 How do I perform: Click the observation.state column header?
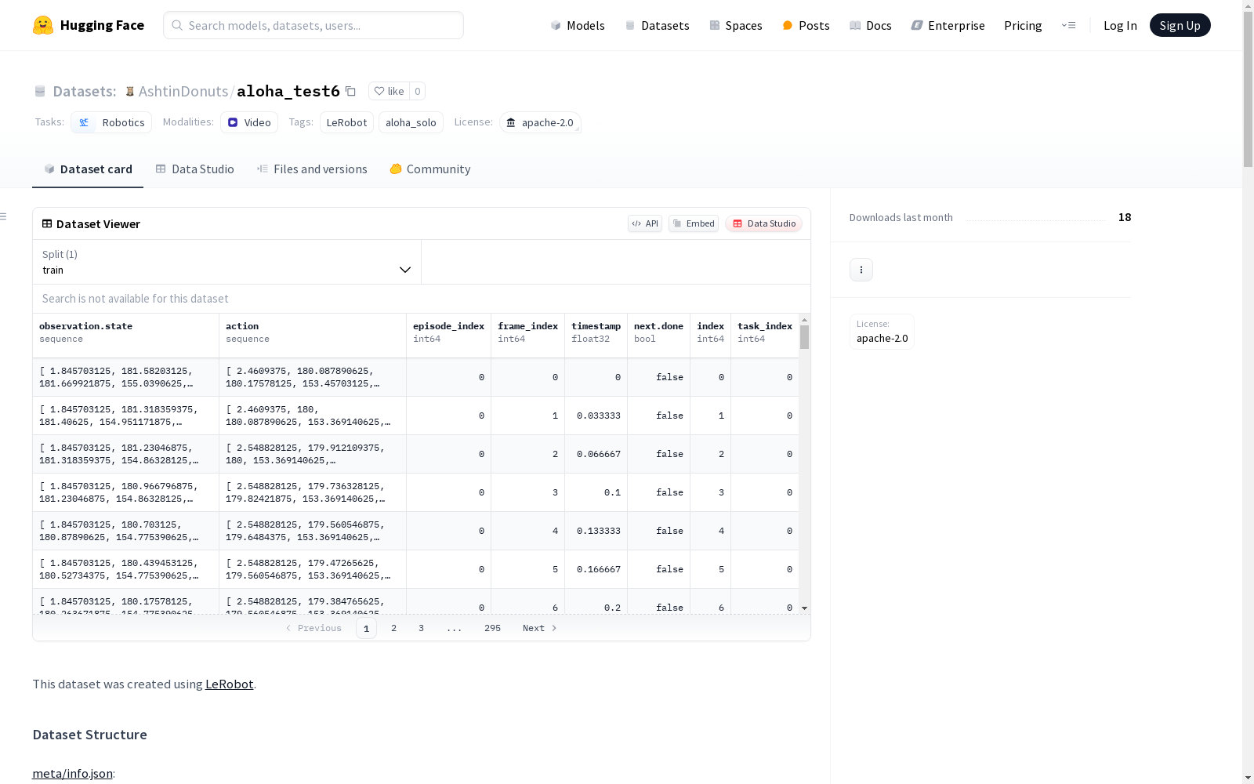(x=125, y=336)
